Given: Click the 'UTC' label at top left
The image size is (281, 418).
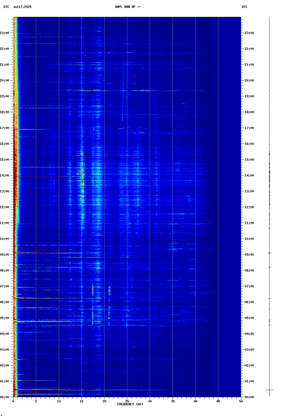Looking at the screenshot, I should (6, 7).
